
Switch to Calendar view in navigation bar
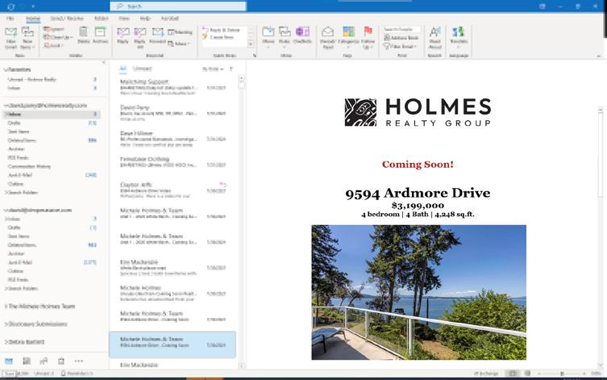tap(27, 361)
